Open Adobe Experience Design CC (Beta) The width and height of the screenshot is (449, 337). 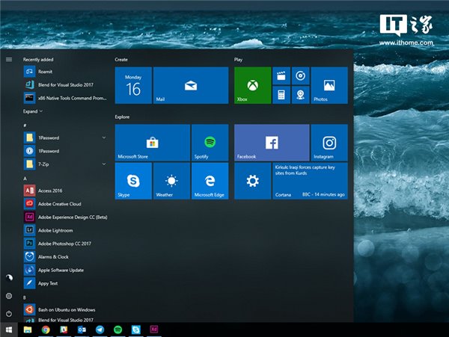66,217
